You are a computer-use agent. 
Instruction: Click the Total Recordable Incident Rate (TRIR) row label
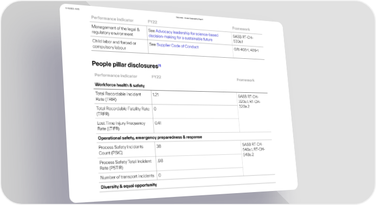118,97
